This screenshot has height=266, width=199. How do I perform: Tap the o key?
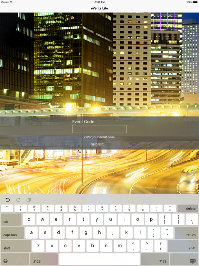pos(138,219)
